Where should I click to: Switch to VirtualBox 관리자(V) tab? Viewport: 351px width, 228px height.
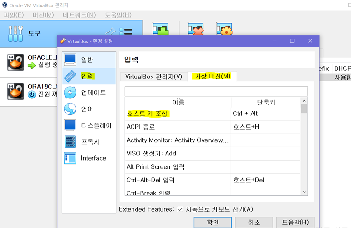(153, 77)
